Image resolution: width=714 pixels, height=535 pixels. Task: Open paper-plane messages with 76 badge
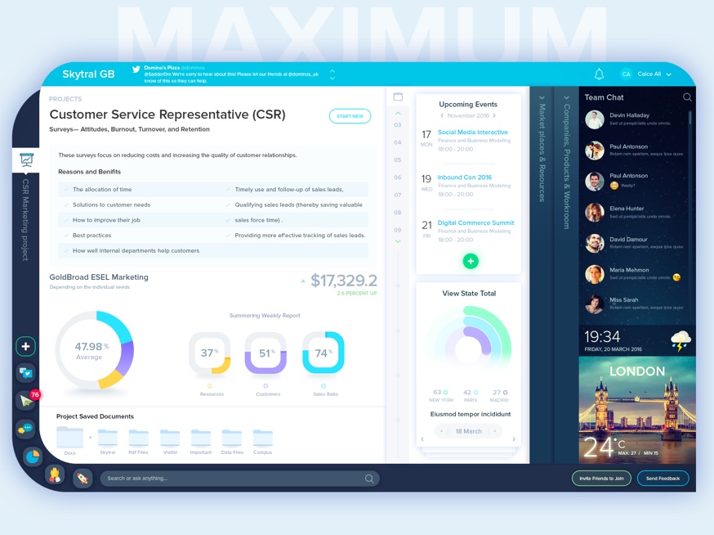coord(26,400)
